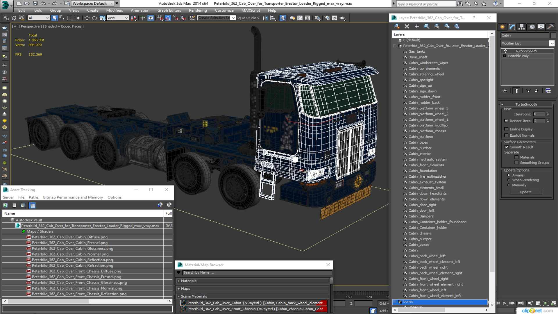Check Separate by Materials option
Viewport: 558px width, 314px height.
point(516,157)
